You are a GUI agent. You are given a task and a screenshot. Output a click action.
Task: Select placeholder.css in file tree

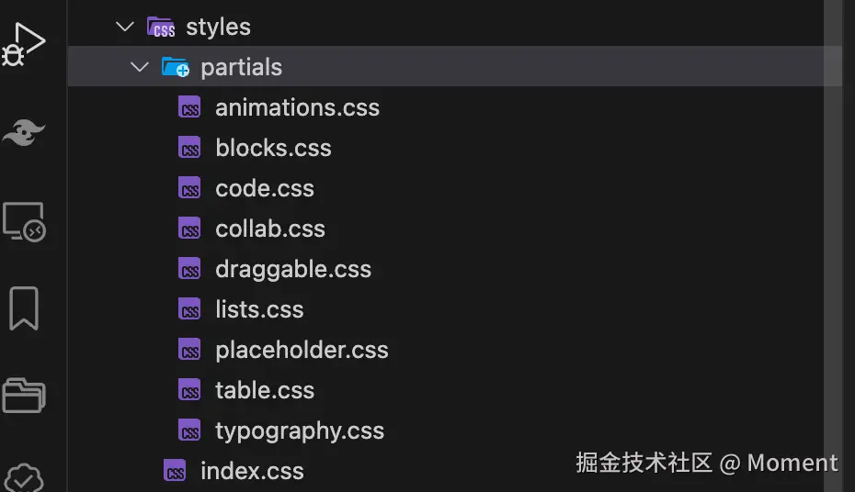(x=302, y=350)
